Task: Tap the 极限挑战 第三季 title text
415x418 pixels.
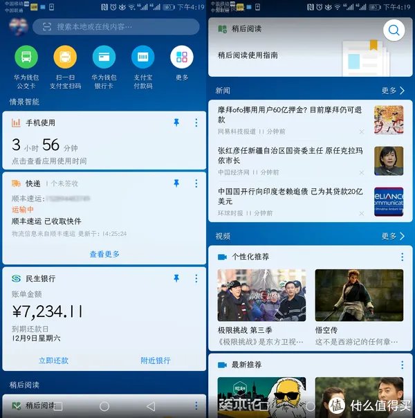Action: [x=245, y=330]
